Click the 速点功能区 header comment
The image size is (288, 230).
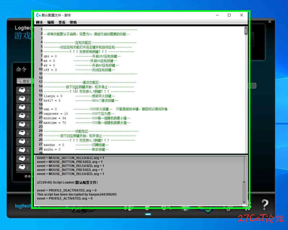[x=91, y=82]
